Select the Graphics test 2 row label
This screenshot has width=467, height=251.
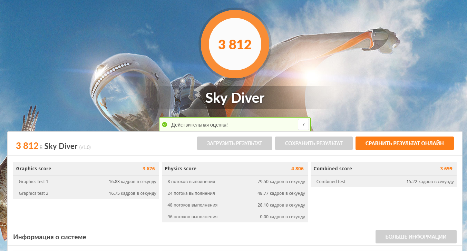[33, 193]
